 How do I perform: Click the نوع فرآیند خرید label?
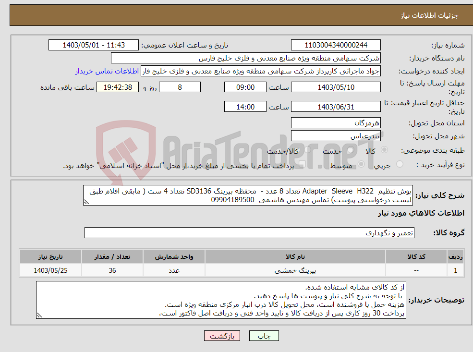(x=440, y=165)
